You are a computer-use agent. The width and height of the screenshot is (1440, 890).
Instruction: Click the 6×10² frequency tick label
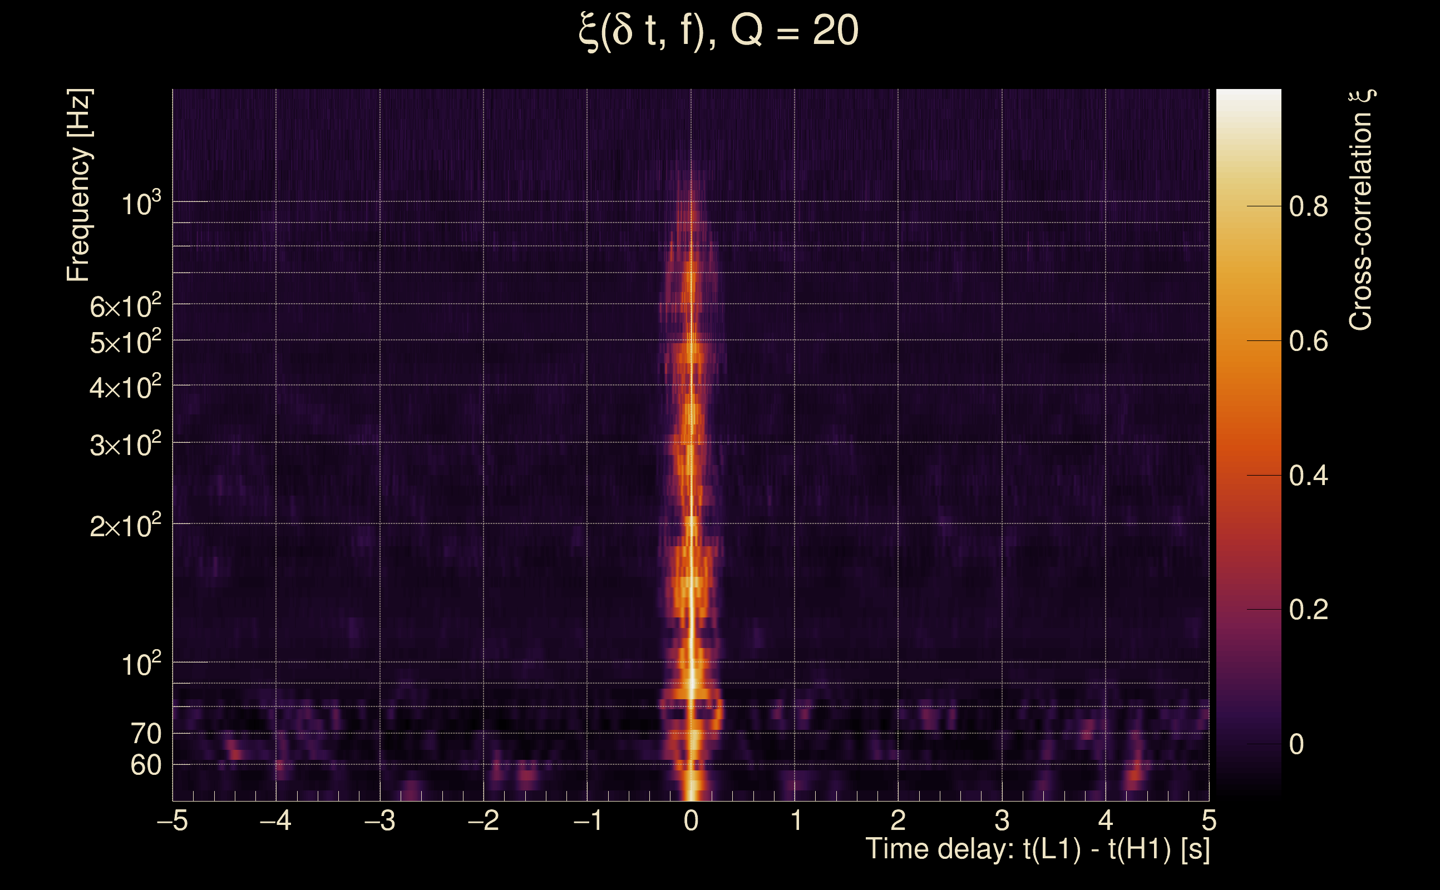pyautogui.click(x=125, y=306)
